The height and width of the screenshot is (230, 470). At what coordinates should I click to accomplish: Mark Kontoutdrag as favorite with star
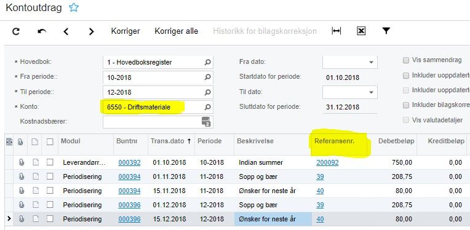coord(73,7)
